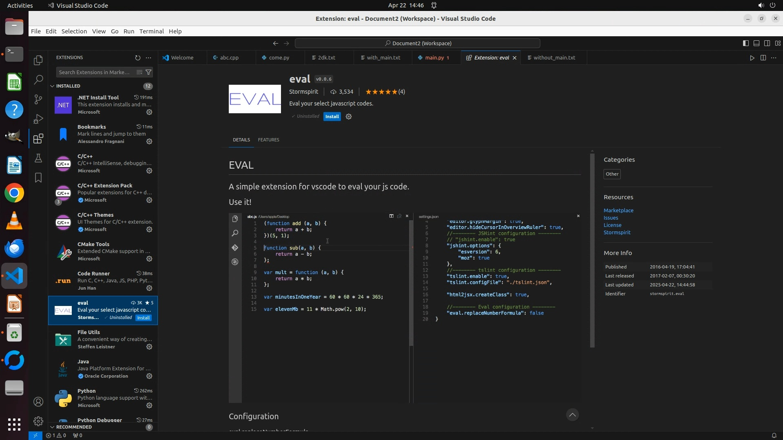The image size is (783, 440).
Task: Open the Terminal menu
Action: pos(151,31)
